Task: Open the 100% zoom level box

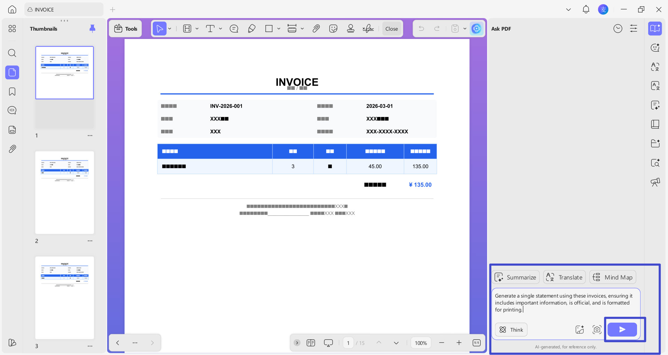Action: (x=421, y=343)
